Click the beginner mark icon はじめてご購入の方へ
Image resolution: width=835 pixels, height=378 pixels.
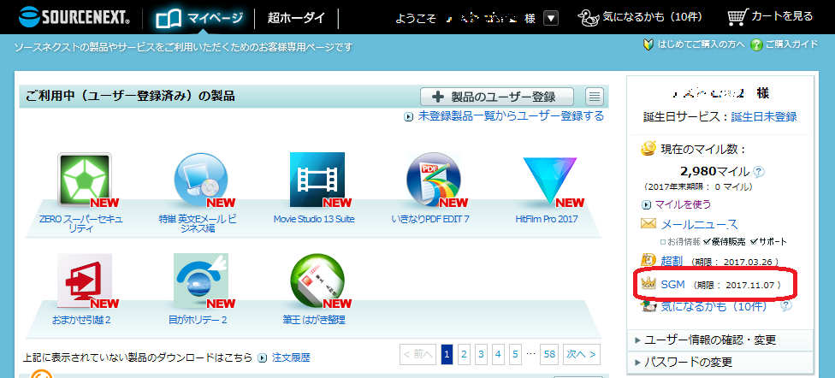pyautogui.click(x=648, y=44)
